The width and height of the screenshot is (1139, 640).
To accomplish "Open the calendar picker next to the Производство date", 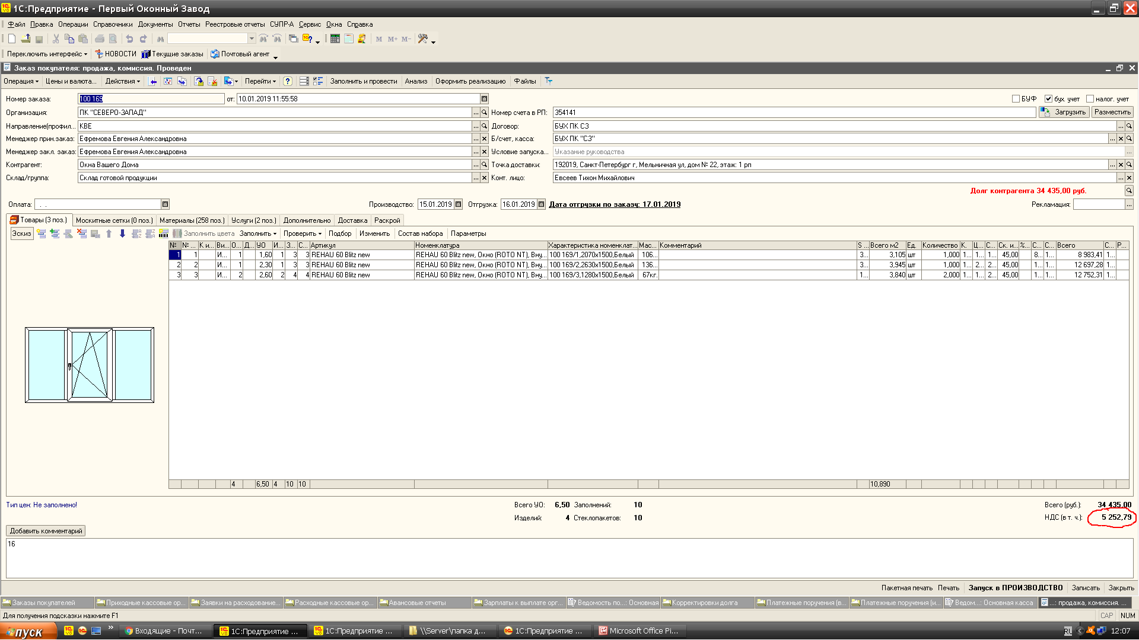I will point(458,204).
